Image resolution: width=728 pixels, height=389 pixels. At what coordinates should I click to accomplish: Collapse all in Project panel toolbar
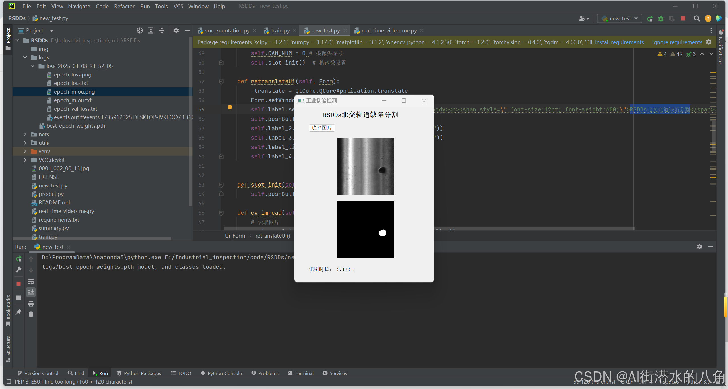162,30
